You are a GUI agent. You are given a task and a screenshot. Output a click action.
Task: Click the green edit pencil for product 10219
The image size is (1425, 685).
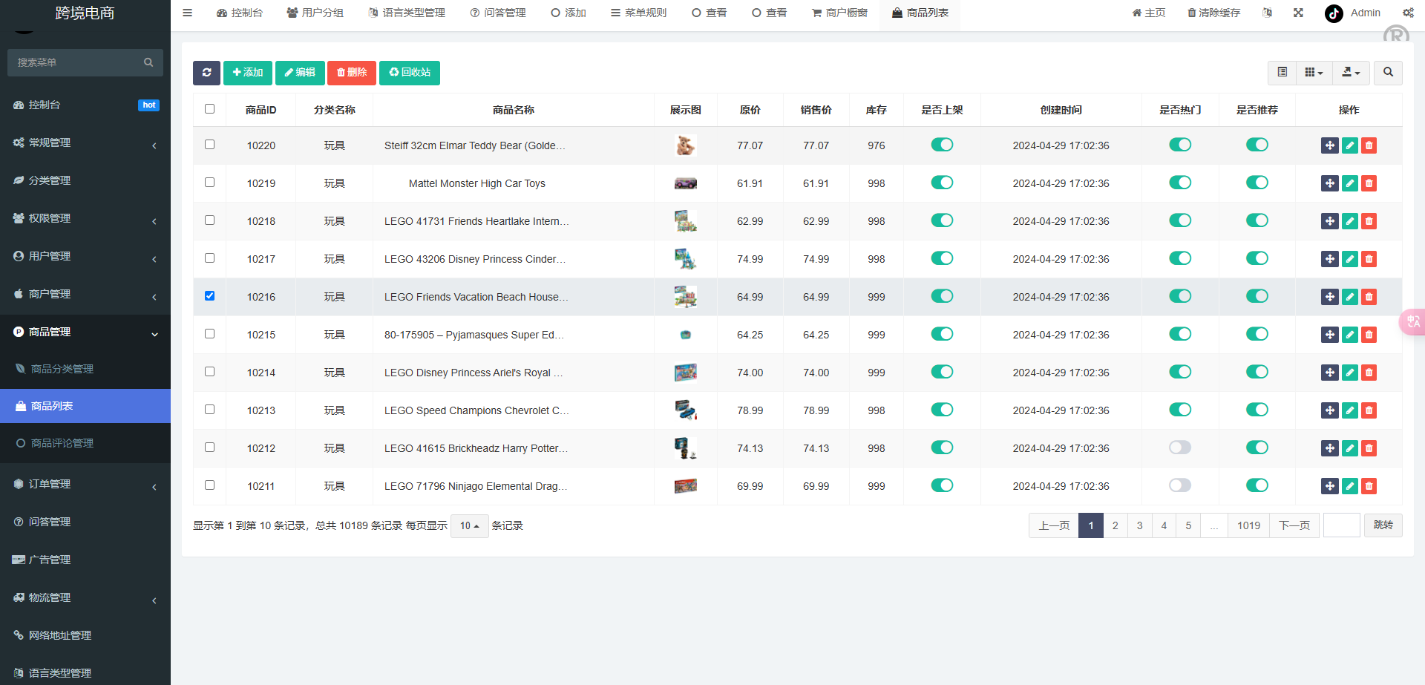(x=1349, y=183)
